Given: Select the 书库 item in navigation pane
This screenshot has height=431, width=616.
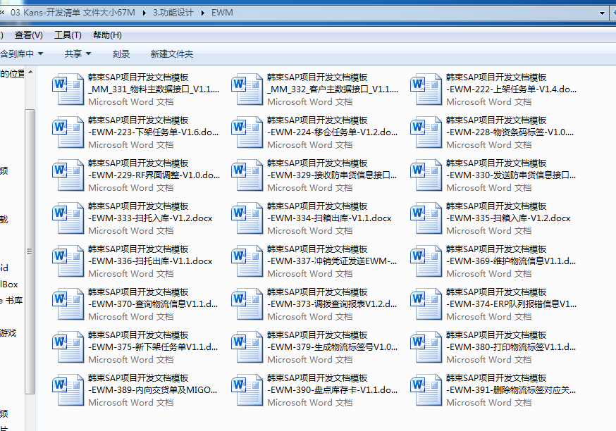Looking at the screenshot, I should point(12,301).
